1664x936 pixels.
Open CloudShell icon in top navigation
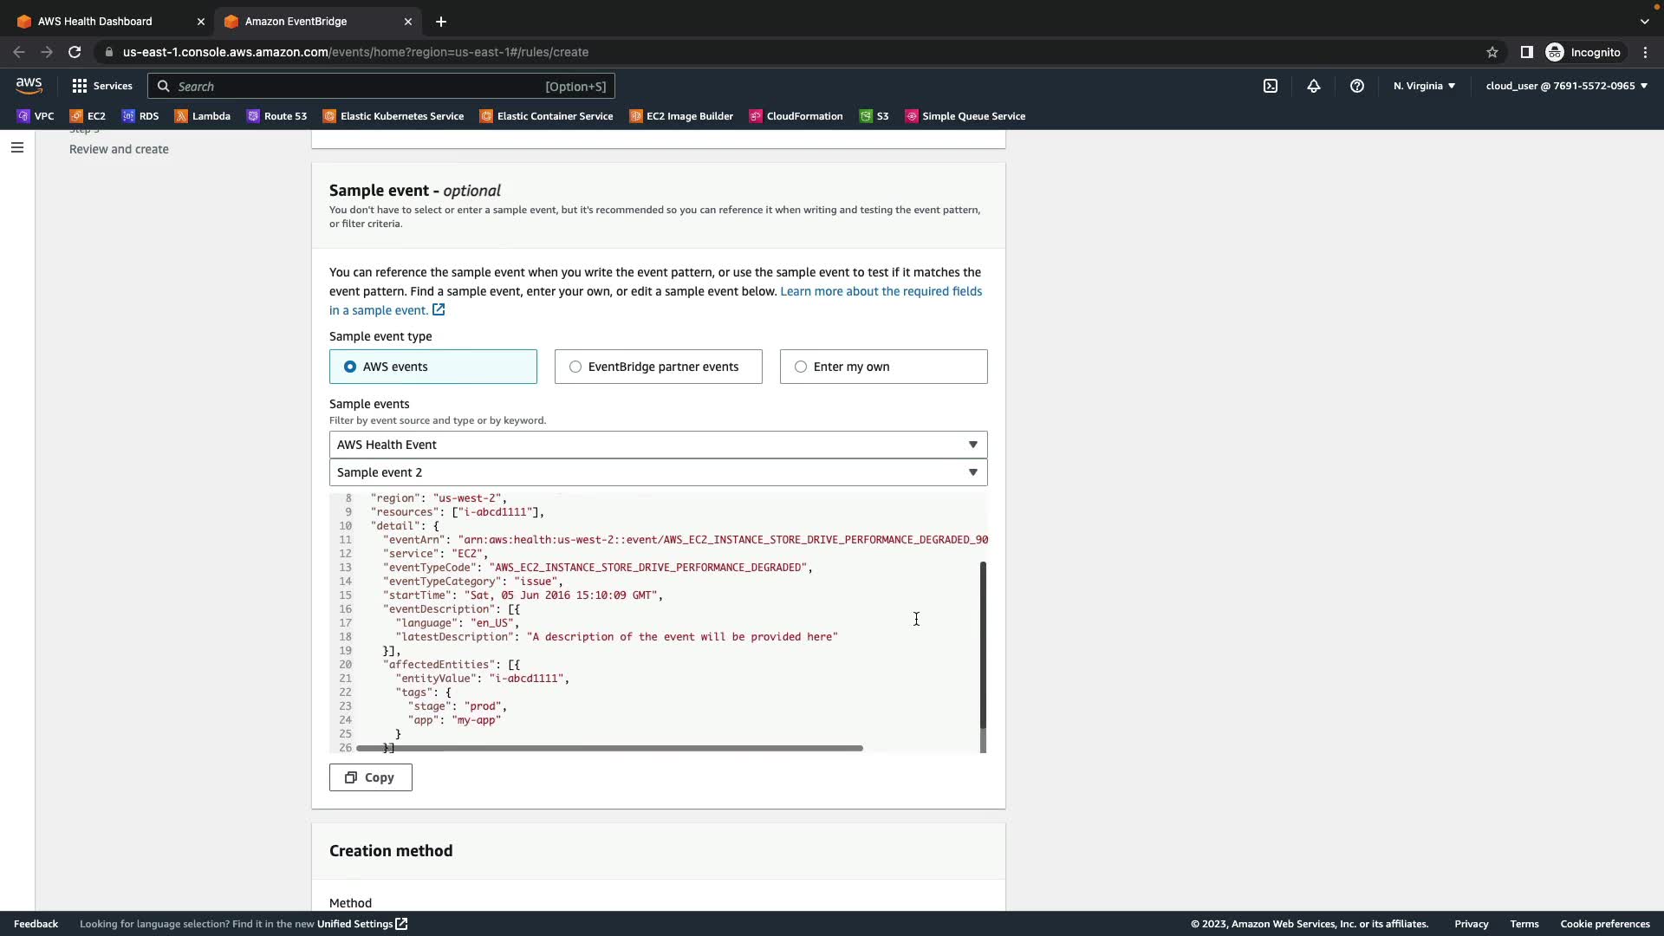tap(1270, 86)
